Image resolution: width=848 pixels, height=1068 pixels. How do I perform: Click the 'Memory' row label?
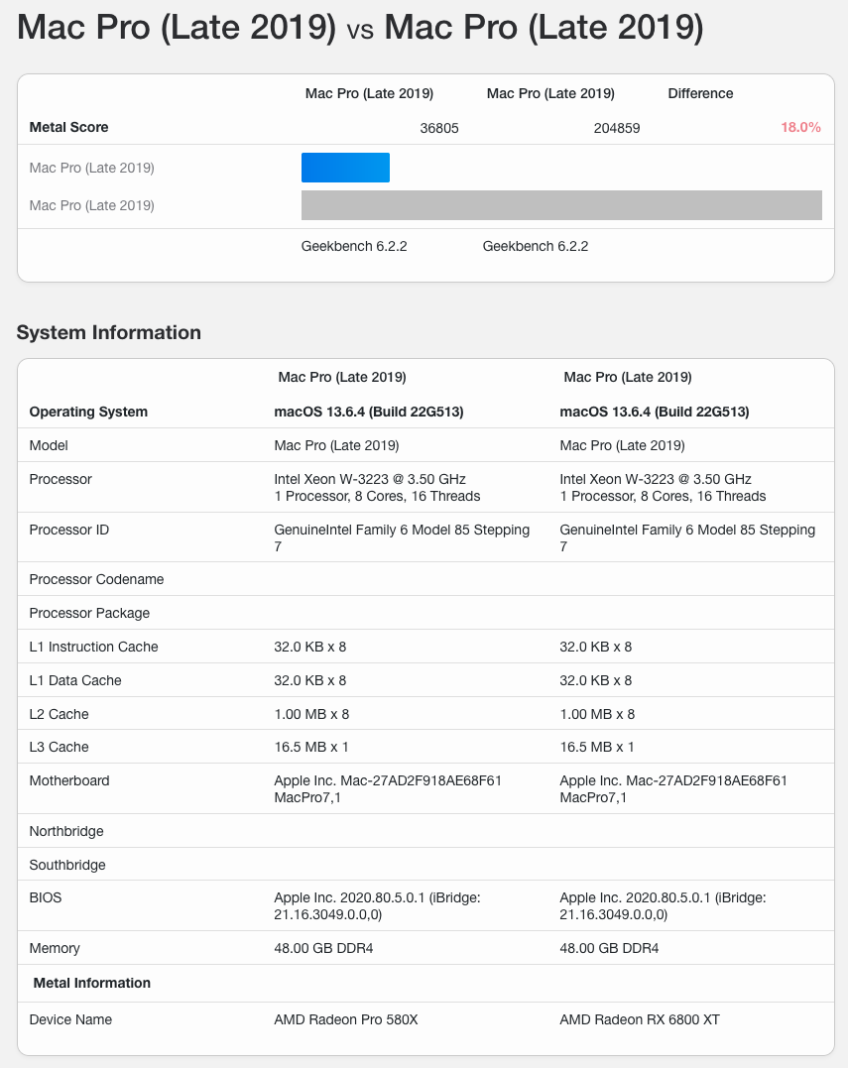55,948
